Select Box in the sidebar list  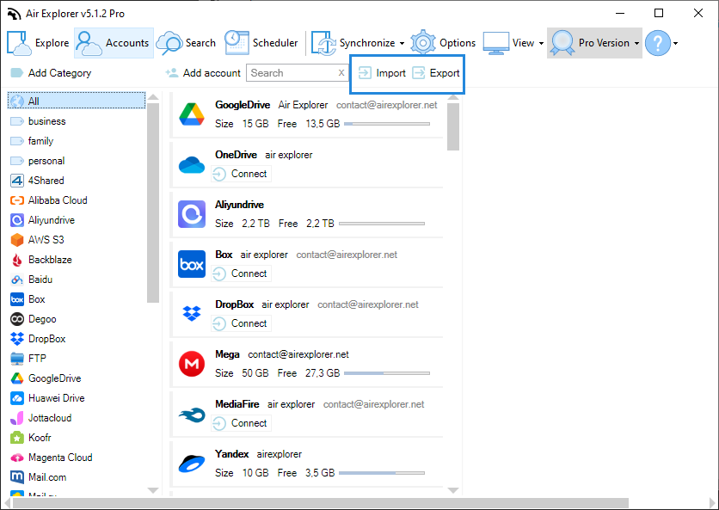[28, 299]
